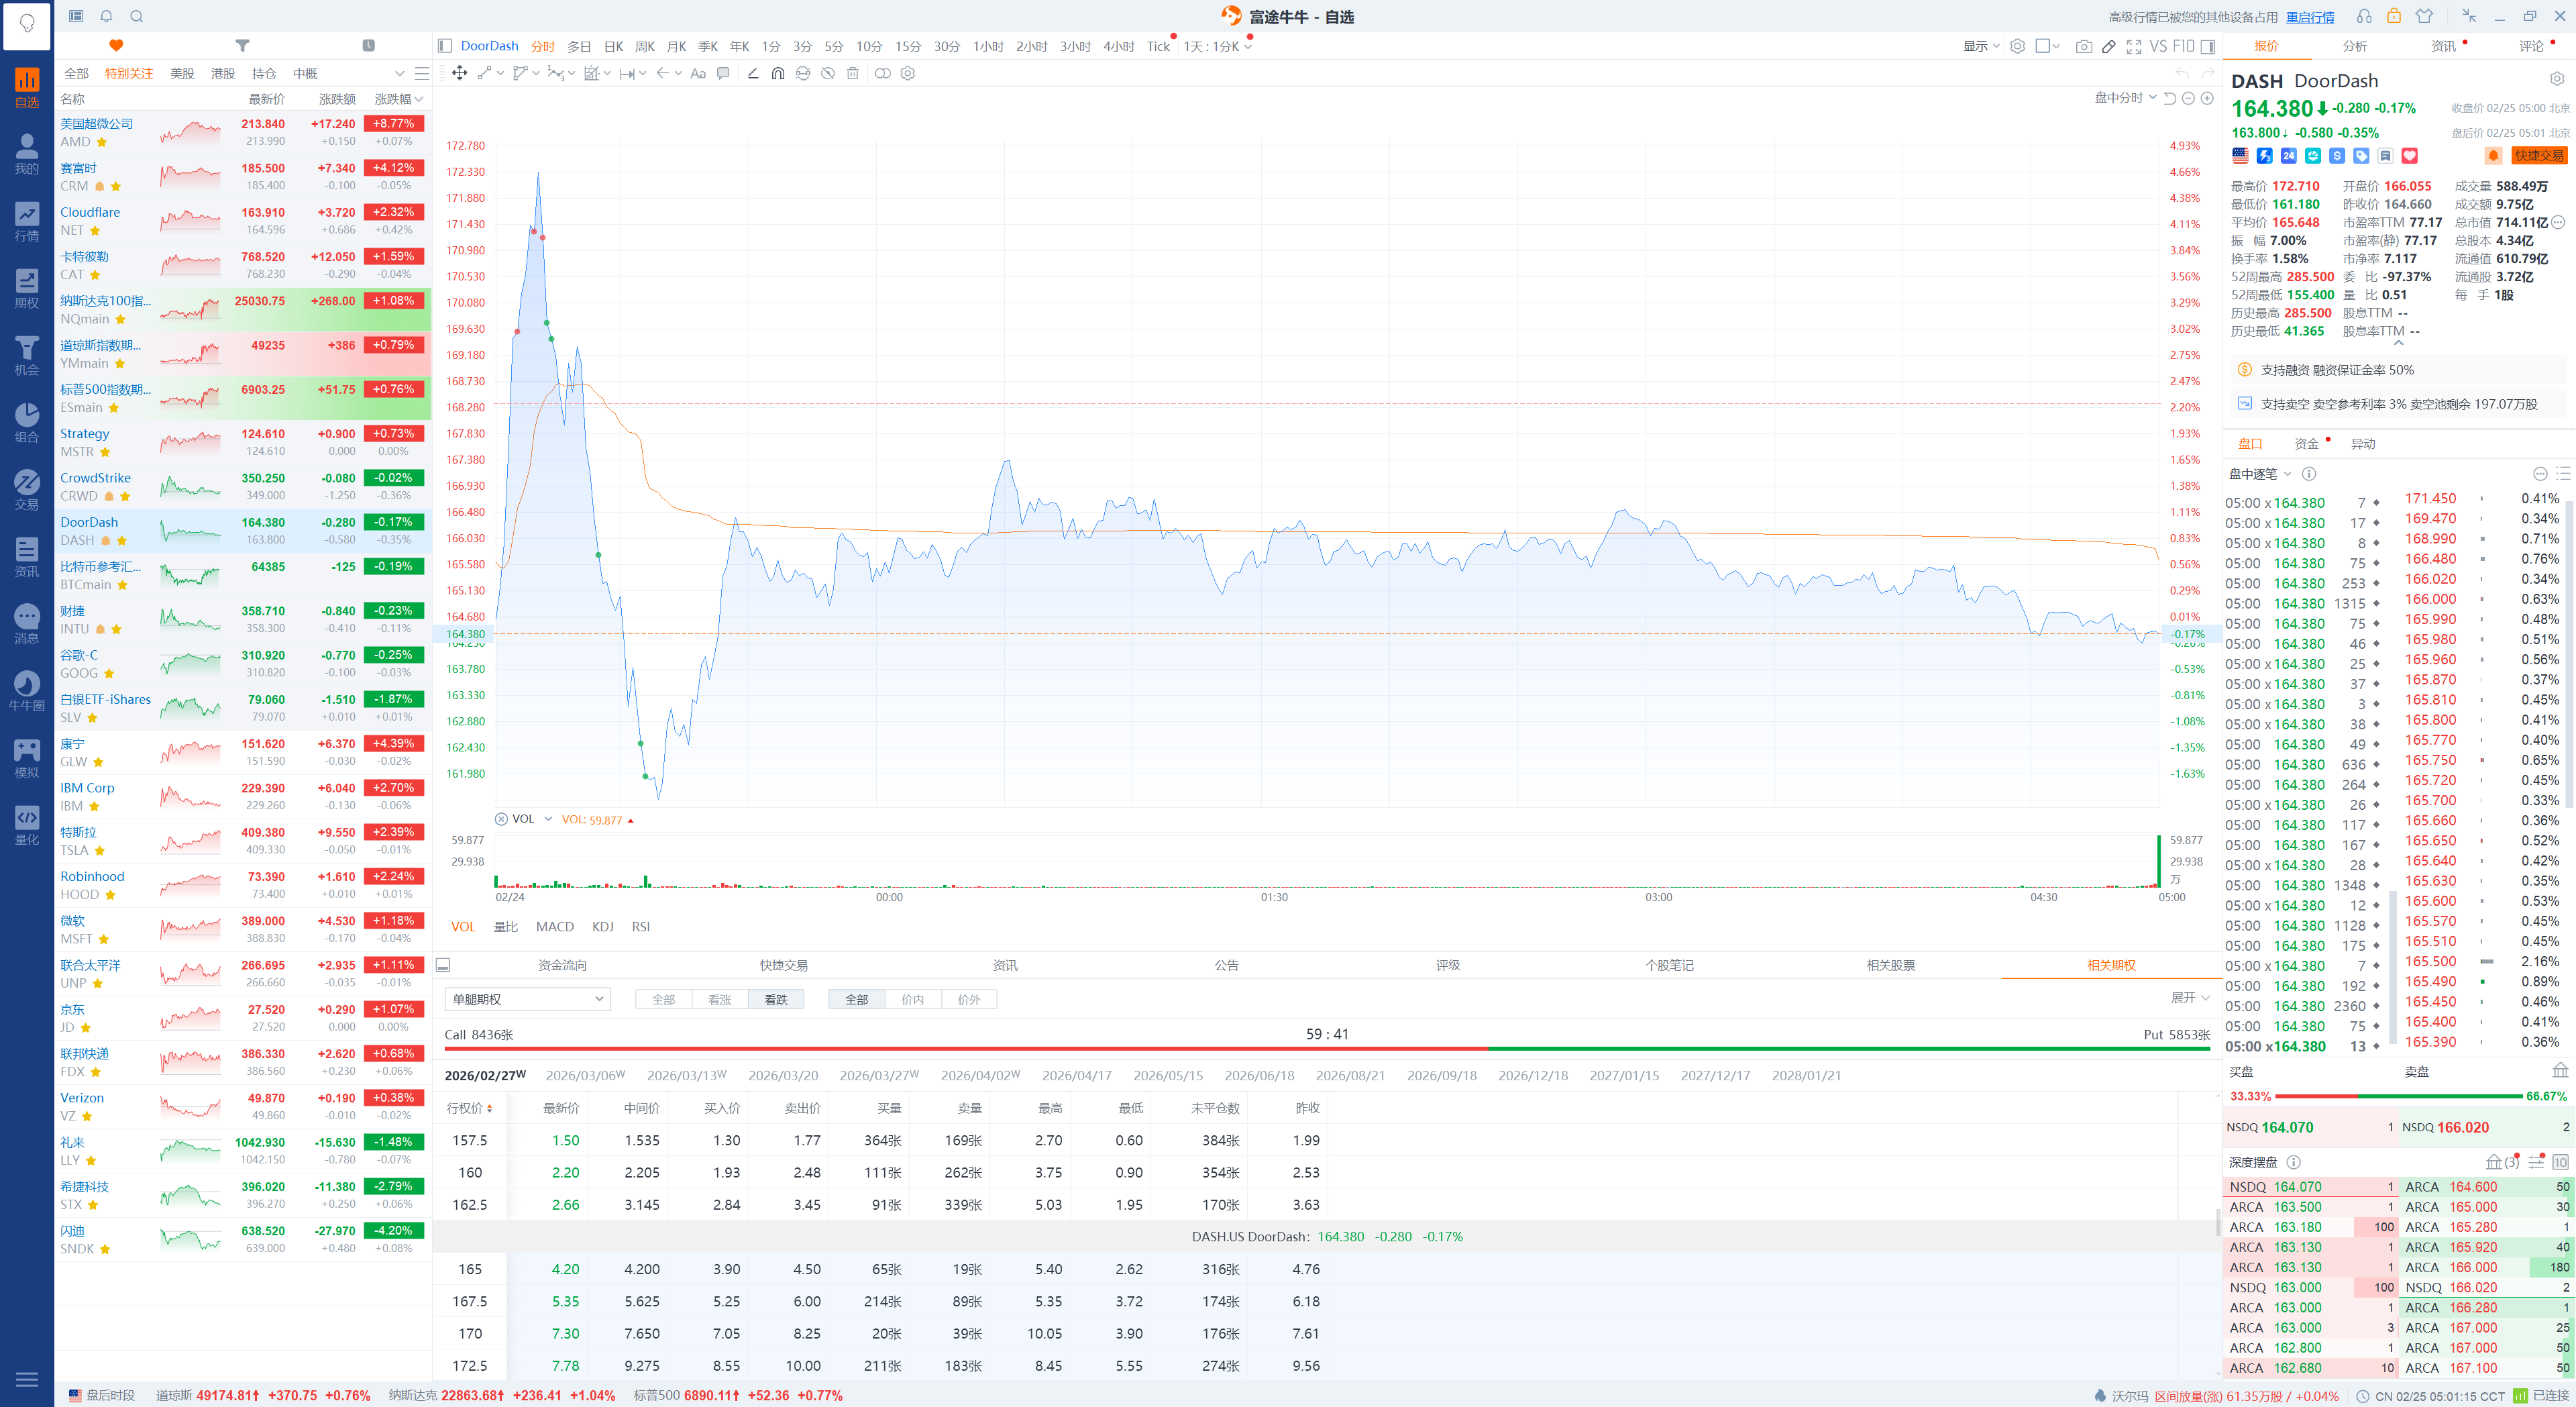Click the magnet snap drawing tool

point(778,73)
